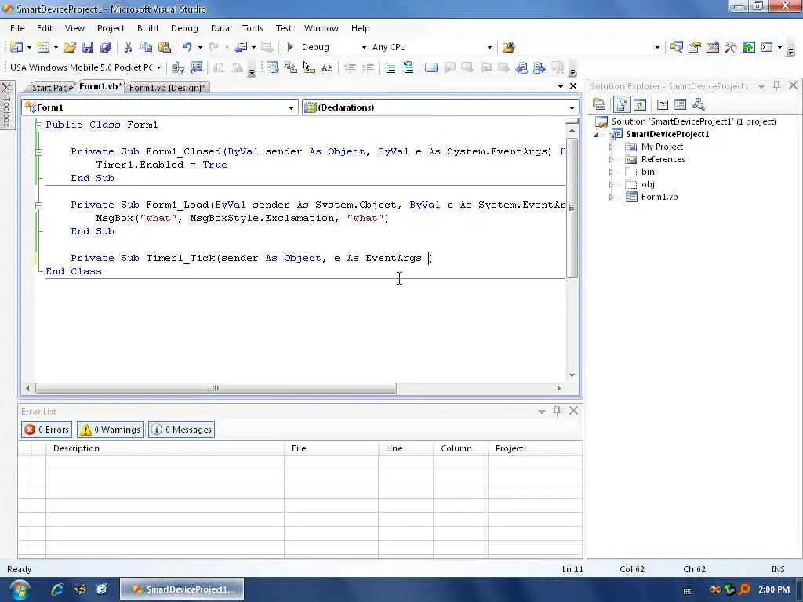Click the New Project toolbar icon
The width and height of the screenshot is (803, 602).
click(16, 47)
